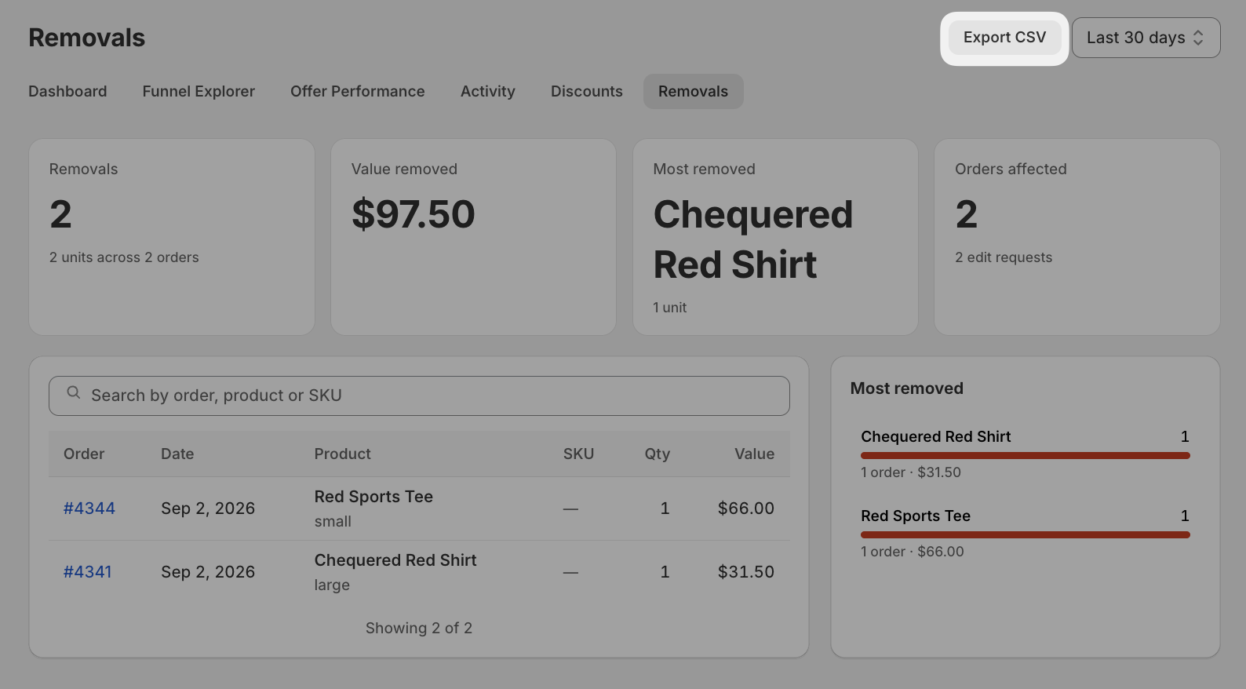Open the Funnel Explorer tab

click(199, 91)
